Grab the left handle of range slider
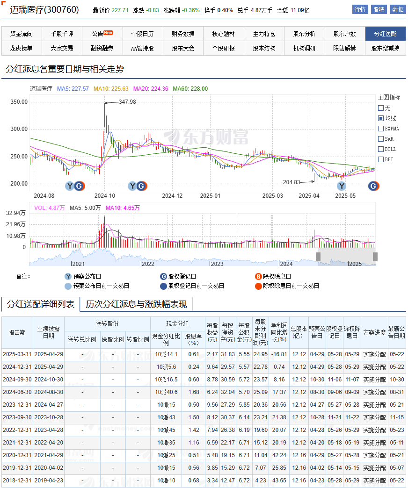The image size is (408, 488). coord(318,257)
